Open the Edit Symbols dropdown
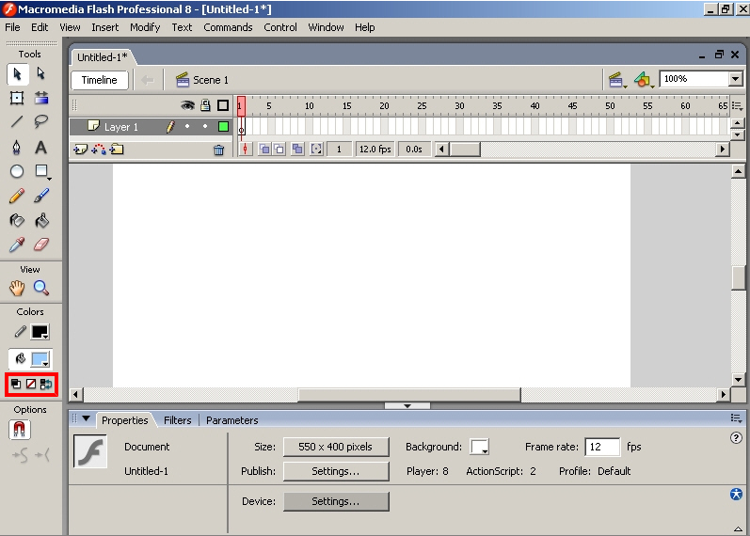 pyautogui.click(x=644, y=80)
